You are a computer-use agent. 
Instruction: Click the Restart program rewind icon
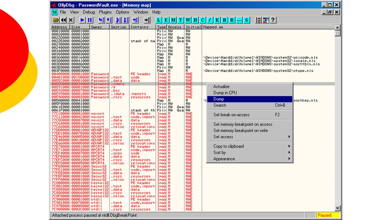tap(63, 20)
